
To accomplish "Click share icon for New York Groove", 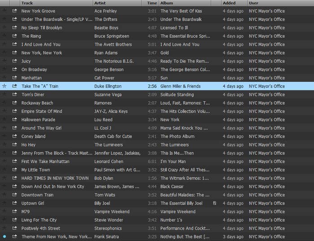I will point(14,11).
